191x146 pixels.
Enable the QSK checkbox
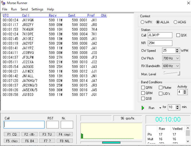pos(178,35)
